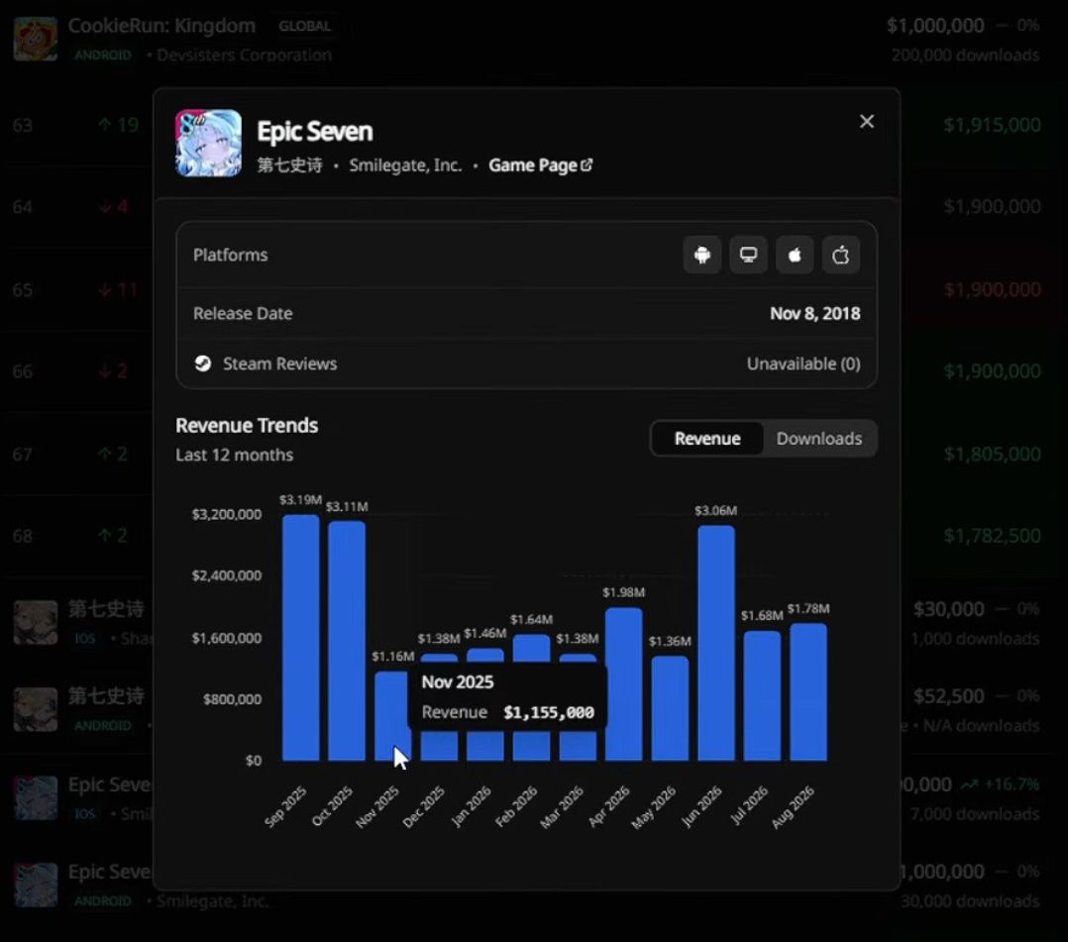
Task: Click the $30,000 revenue in background list
Action: (948, 609)
